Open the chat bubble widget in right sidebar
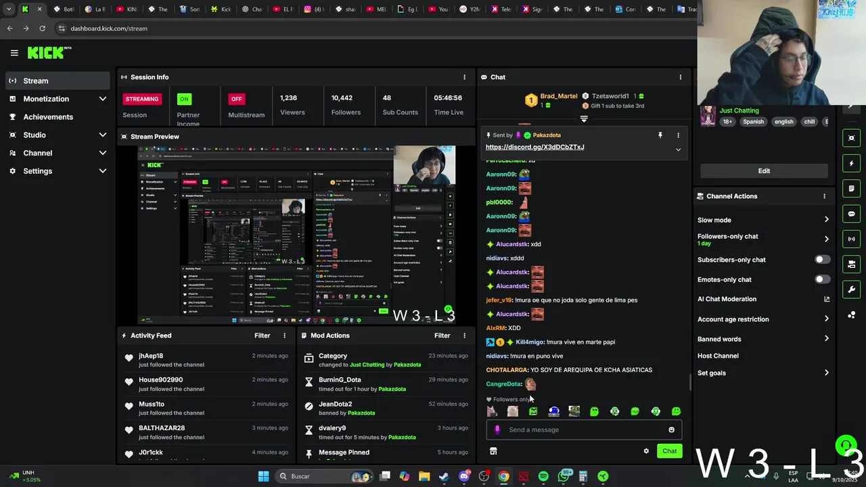 point(851,214)
